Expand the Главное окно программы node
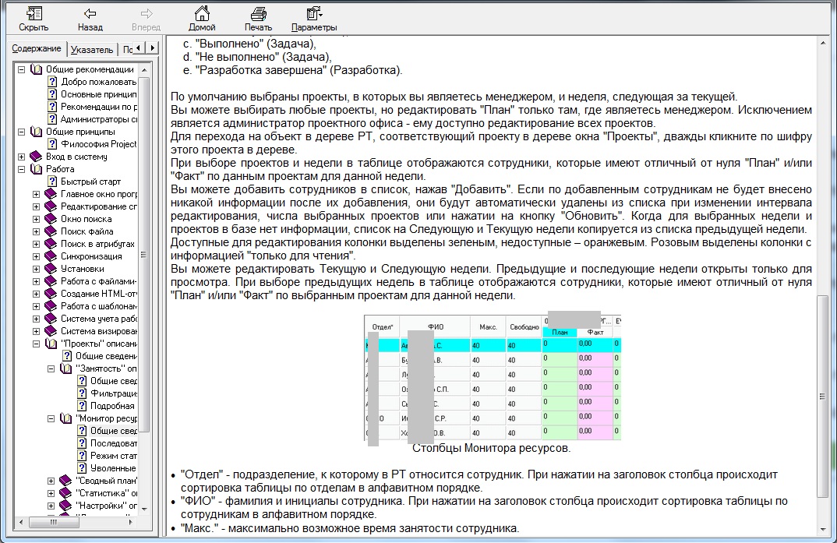The image size is (837, 543). tap(37, 194)
